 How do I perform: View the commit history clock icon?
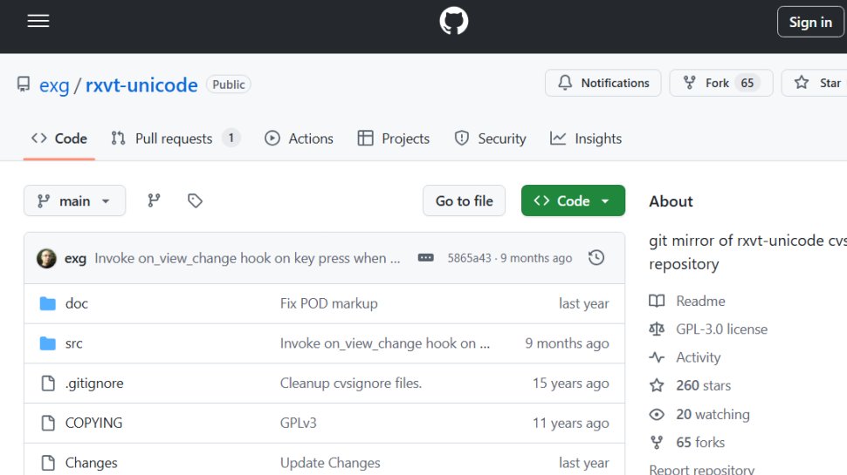click(596, 258)
